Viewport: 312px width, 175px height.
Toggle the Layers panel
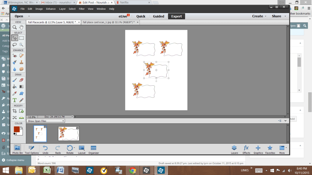[x=234, y=148]
